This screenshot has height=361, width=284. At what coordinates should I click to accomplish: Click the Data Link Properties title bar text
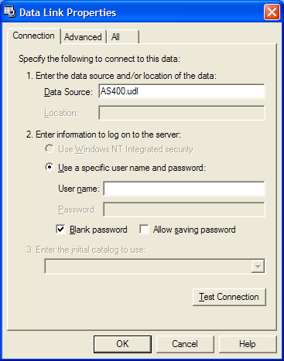(x=67, y=13)
